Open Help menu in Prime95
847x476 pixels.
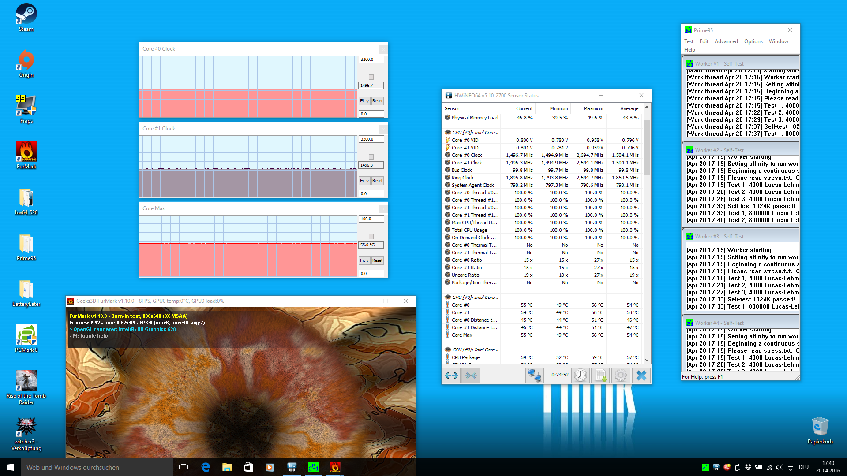tap(690, 50)
